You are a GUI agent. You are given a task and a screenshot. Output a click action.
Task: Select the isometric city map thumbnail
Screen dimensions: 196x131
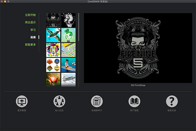pos(68,50)
